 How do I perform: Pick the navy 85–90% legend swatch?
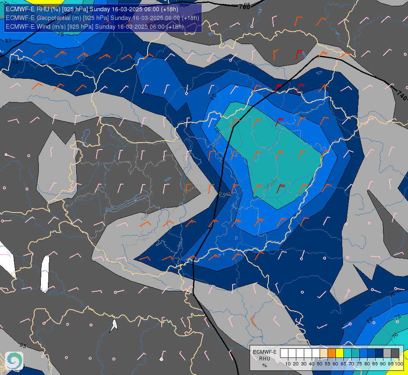379,353
